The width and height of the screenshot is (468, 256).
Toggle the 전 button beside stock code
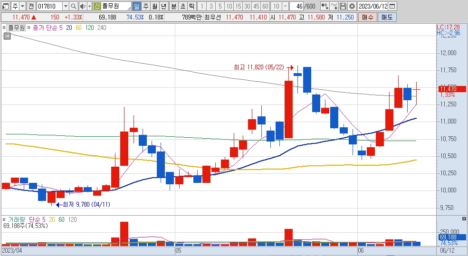click(31, 6)
